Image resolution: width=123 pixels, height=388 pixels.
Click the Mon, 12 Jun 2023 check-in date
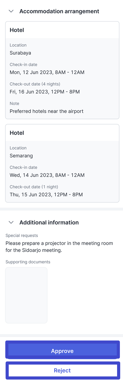[47, 72]
